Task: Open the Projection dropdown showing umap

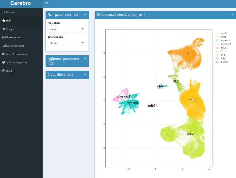Action: (x=67, y=29)
